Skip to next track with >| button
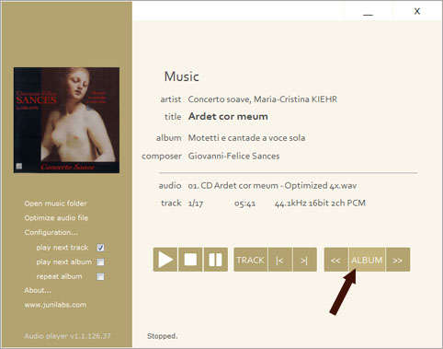The width and height of the screenshot is (443, 349). pyautogui.click(x=304, y=260)
